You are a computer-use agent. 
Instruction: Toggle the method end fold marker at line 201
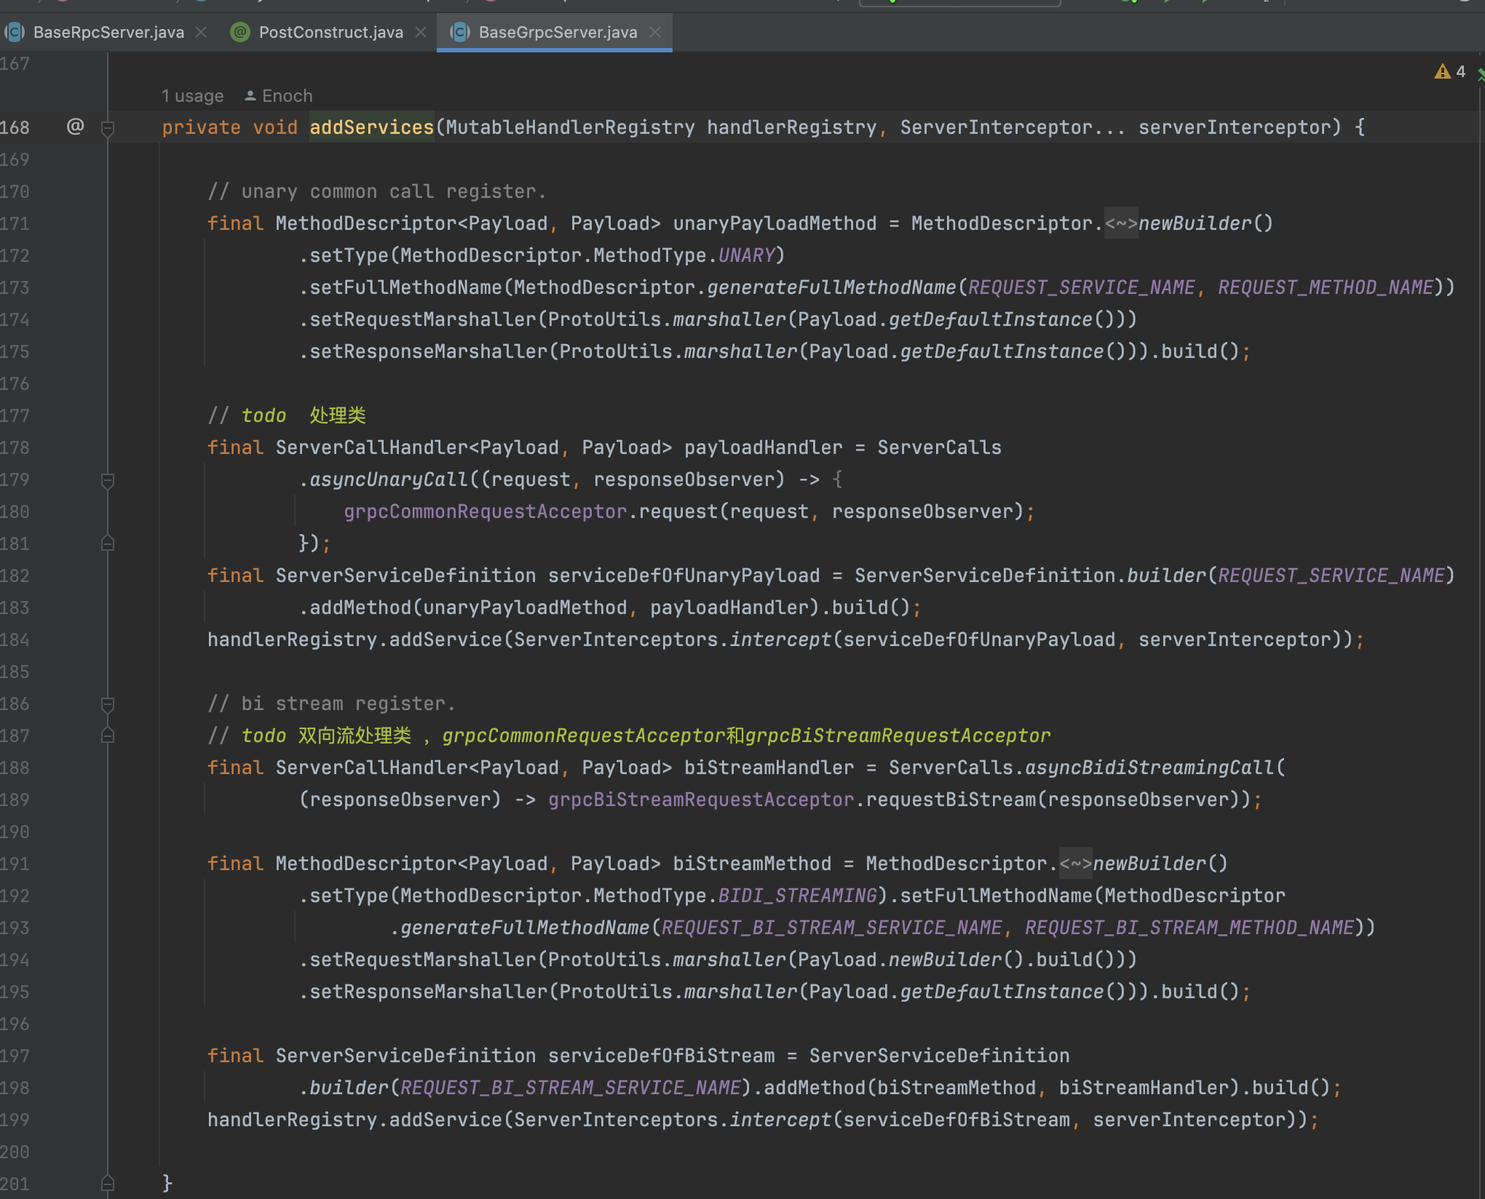point(108,1182)
